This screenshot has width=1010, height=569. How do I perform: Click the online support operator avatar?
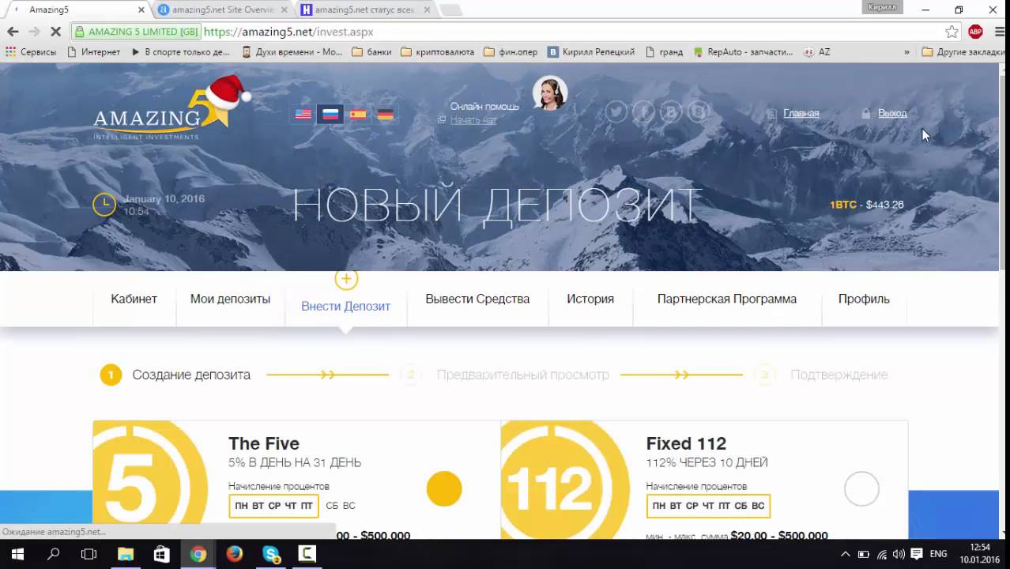[x=549, y=93]
